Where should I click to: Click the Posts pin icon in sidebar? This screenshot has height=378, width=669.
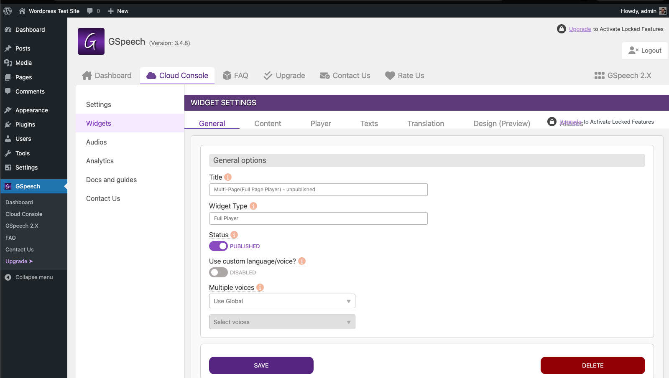point(8,48)
